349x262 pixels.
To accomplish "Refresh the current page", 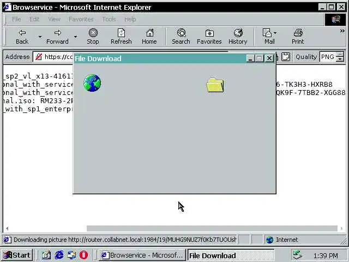I will point(121,37).
